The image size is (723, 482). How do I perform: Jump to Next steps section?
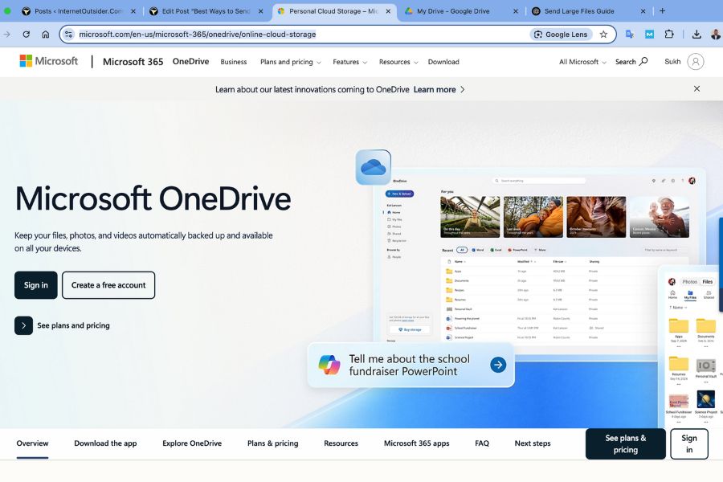pos(533,443)
